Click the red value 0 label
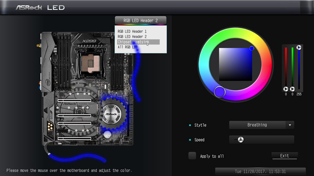 click(286, 94)
